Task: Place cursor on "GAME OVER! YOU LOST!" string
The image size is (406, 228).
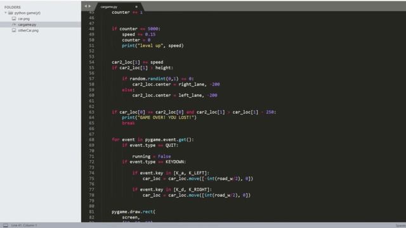Action: (x=166, y=118)
